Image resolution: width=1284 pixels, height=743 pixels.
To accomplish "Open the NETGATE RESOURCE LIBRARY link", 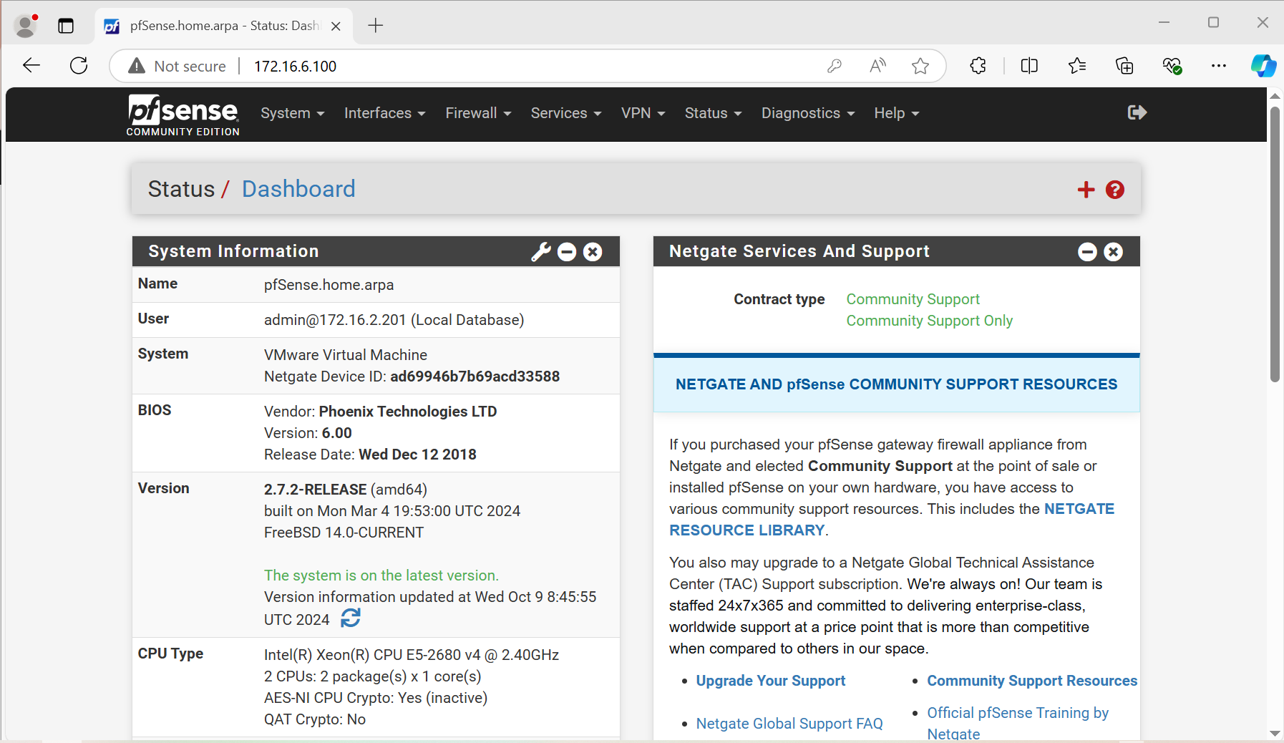I will pyautogui.click(x=892, y=520).
